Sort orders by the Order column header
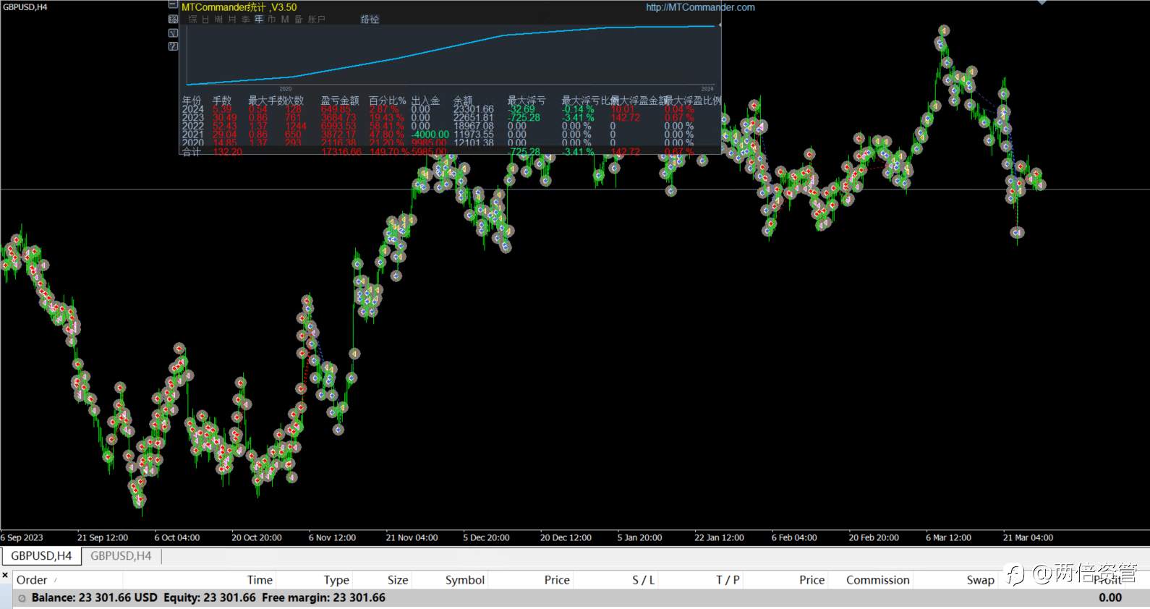This screenshot has width=1150, height=609. [x=32, y=580]
